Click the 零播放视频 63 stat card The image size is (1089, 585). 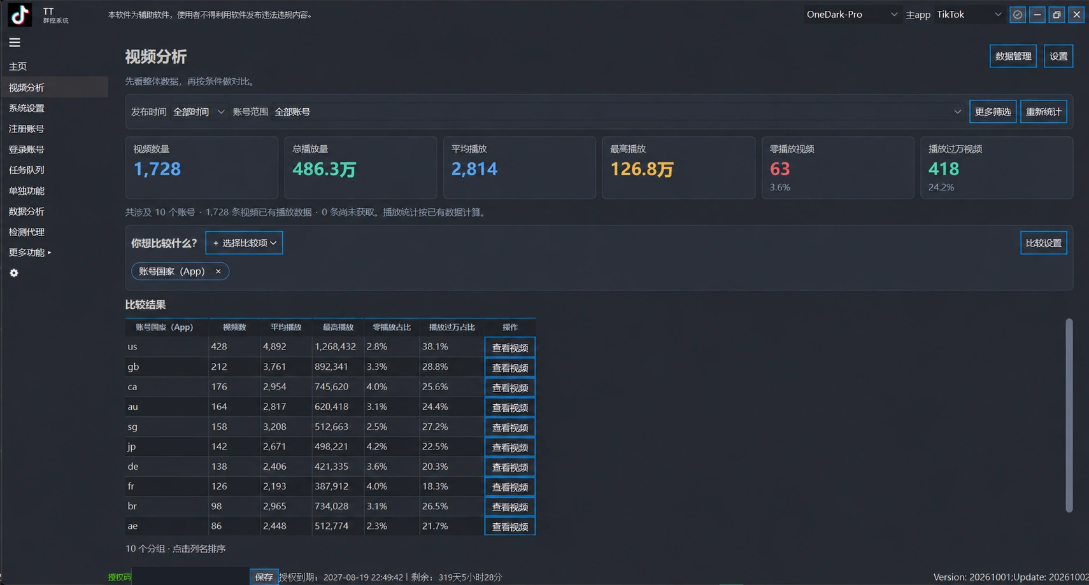click(837, 168)
